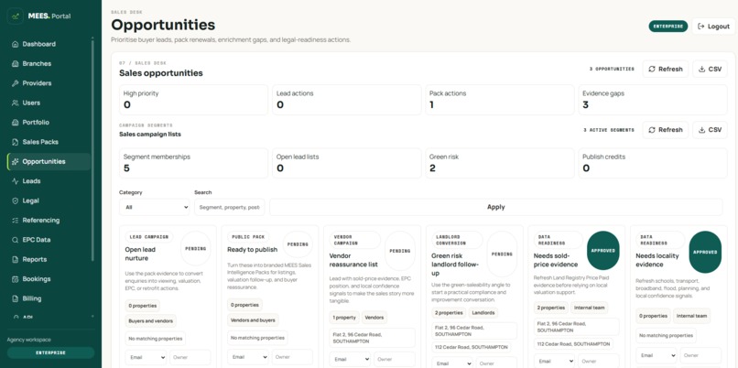The width and height of the screenshot is (738, 368).
Task: Open Email dropdown on Green risk landlord card
Action: [x=452, y=363]
